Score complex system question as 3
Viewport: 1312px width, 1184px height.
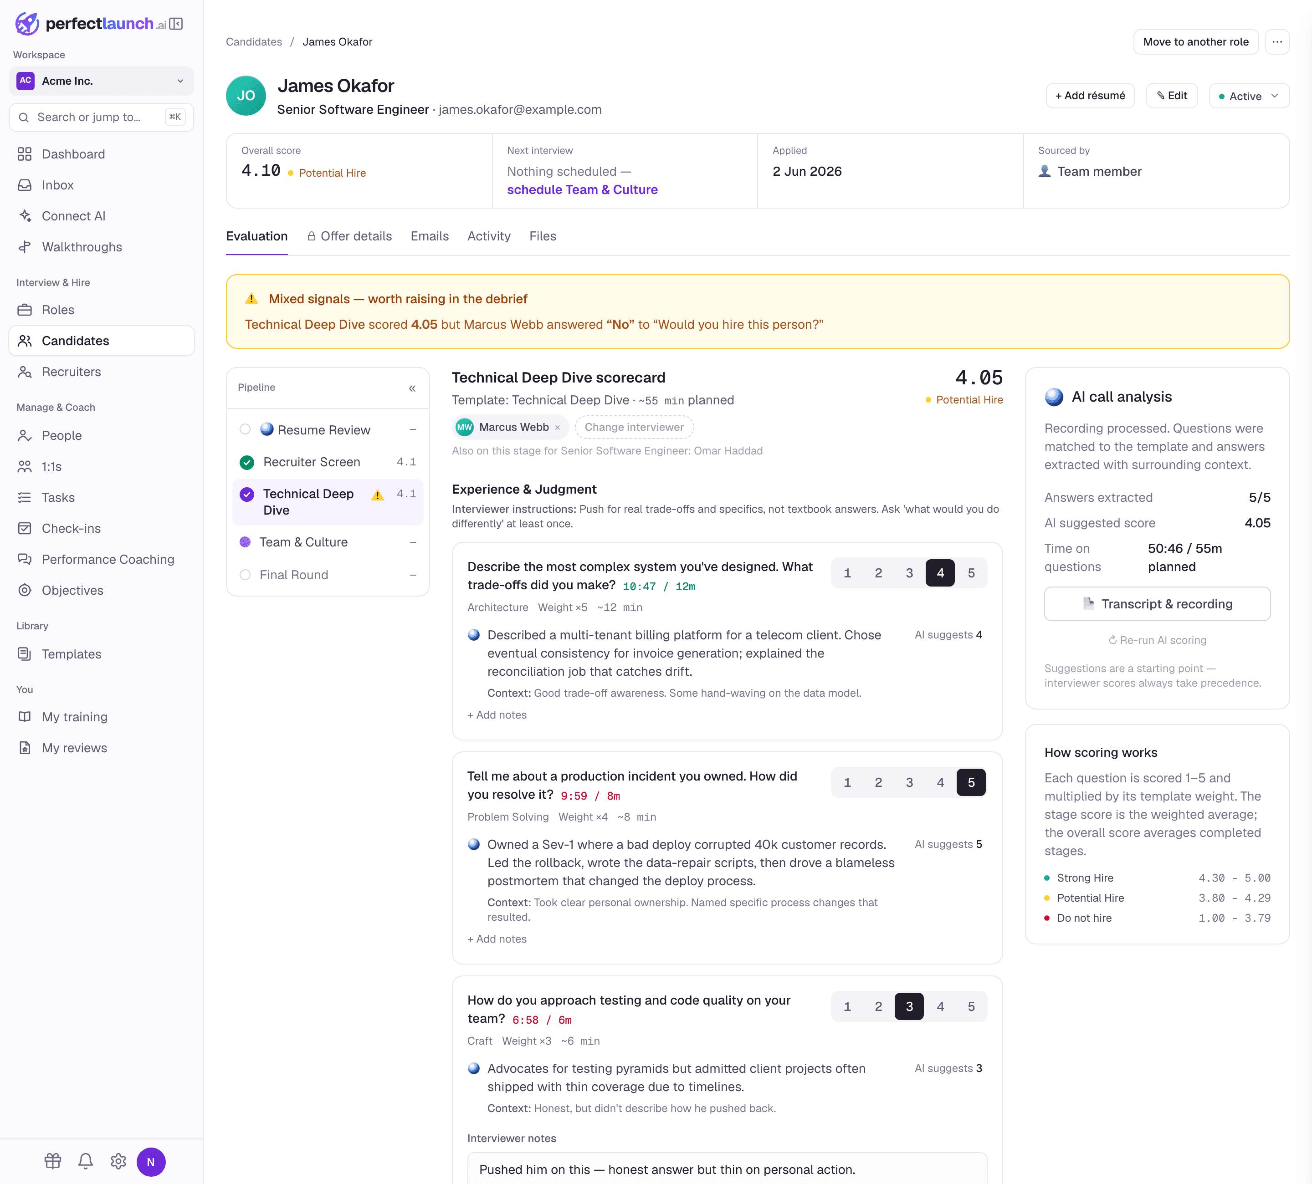(909, 573)
